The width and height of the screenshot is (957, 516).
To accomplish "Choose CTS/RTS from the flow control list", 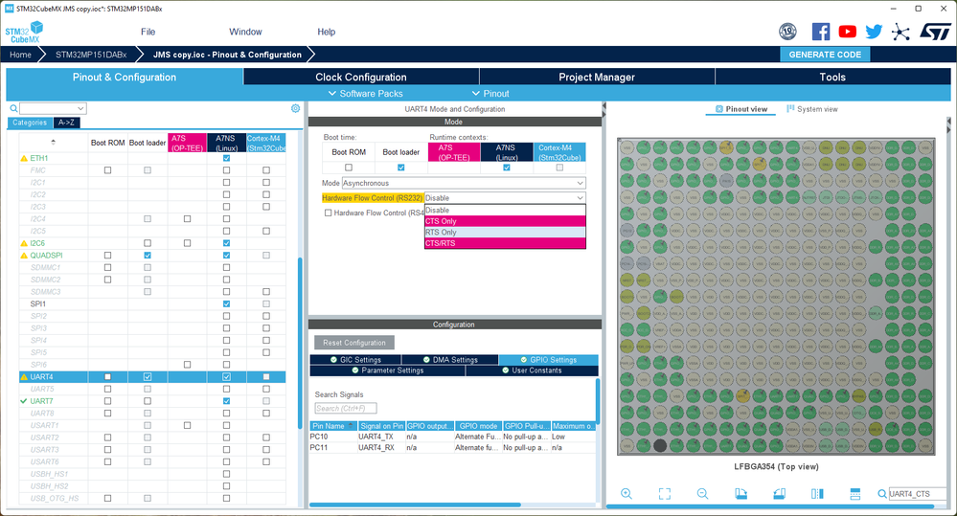I will [505, 243].
